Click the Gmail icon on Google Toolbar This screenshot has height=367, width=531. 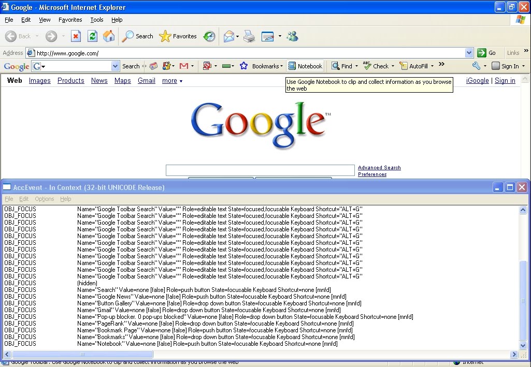coord(184,66)
